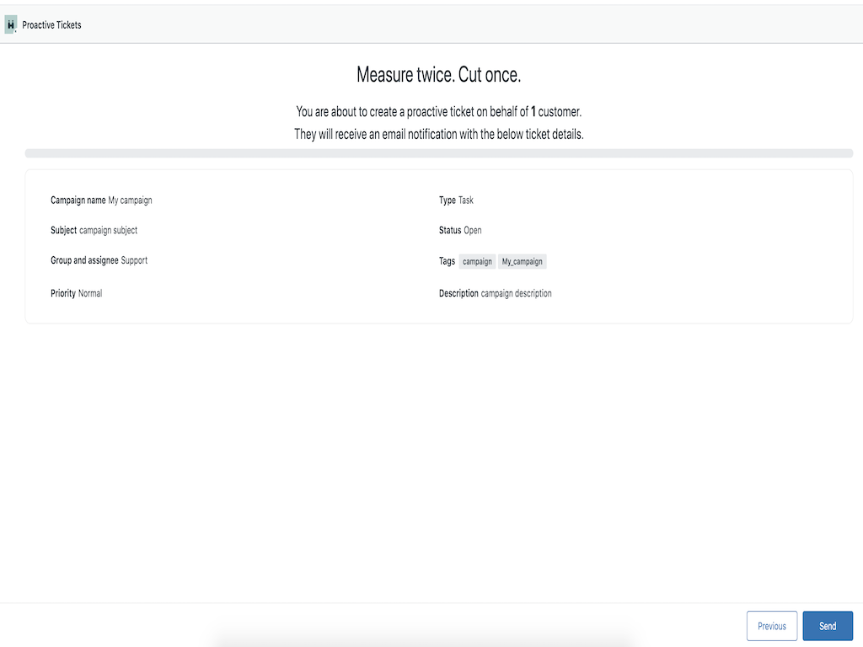Click the Campaign name field label

tap(78, 201)
